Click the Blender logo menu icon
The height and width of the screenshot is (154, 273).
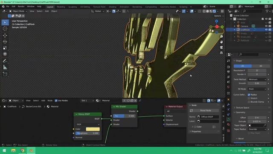click(3, 6)
